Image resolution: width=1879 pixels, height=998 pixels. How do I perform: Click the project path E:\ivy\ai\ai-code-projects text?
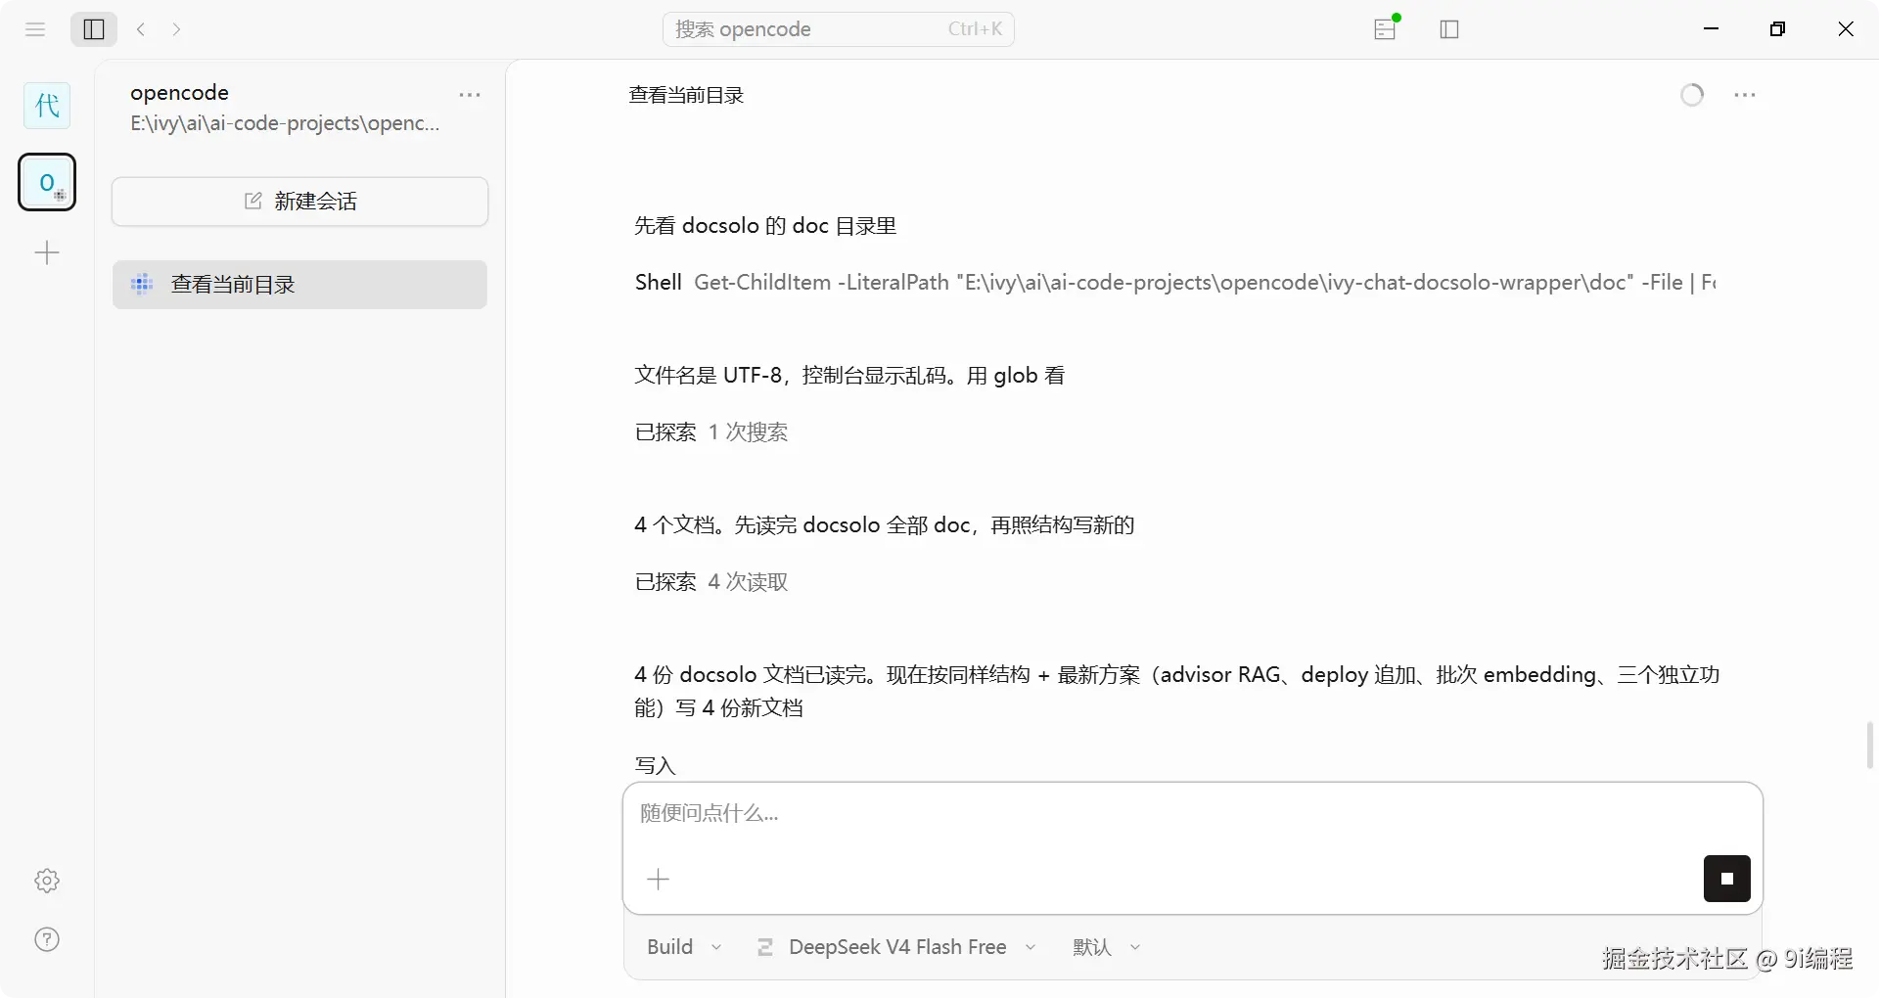click(285, 123)
